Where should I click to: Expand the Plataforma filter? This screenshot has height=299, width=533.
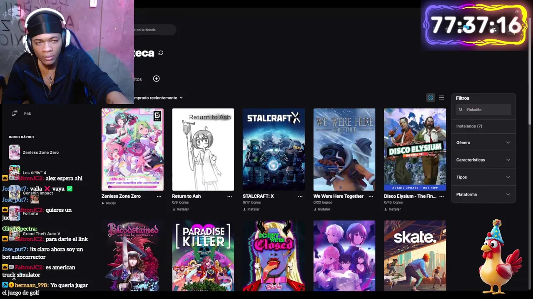483,194
